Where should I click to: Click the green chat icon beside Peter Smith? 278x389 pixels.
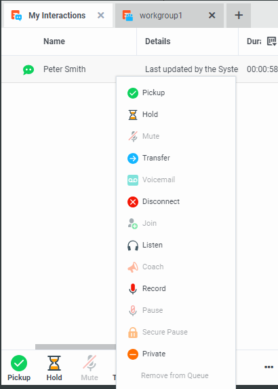click(28, 70)
